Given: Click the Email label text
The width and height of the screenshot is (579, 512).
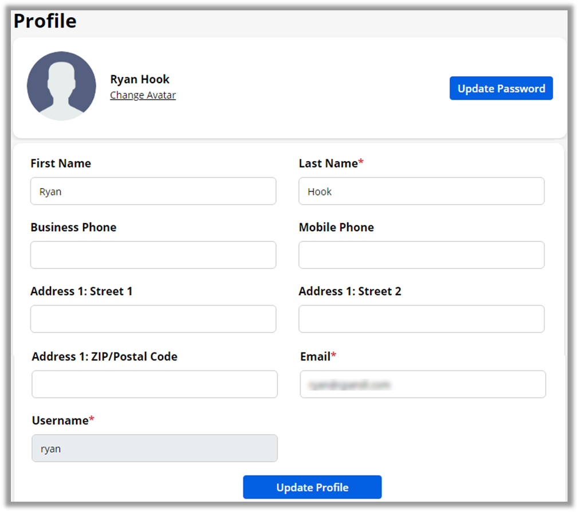Looking at the screenshot, I should [315, 357].
